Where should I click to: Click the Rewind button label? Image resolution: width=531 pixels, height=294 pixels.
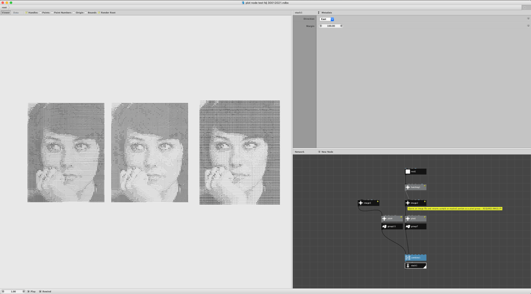[47, 291]
